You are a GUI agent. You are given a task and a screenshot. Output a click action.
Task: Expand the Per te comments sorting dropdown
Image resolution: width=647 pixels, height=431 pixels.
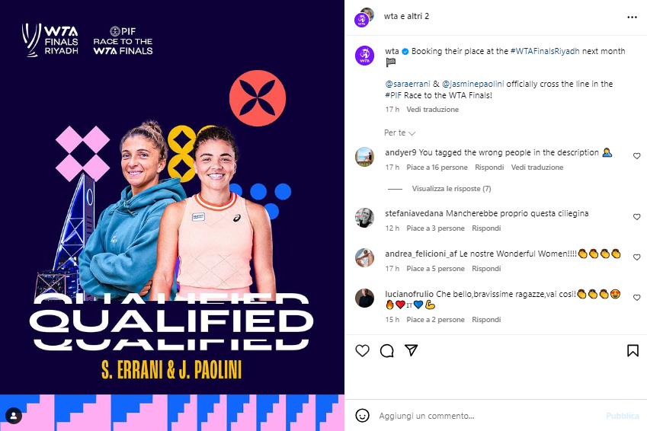tap(399, 132)
